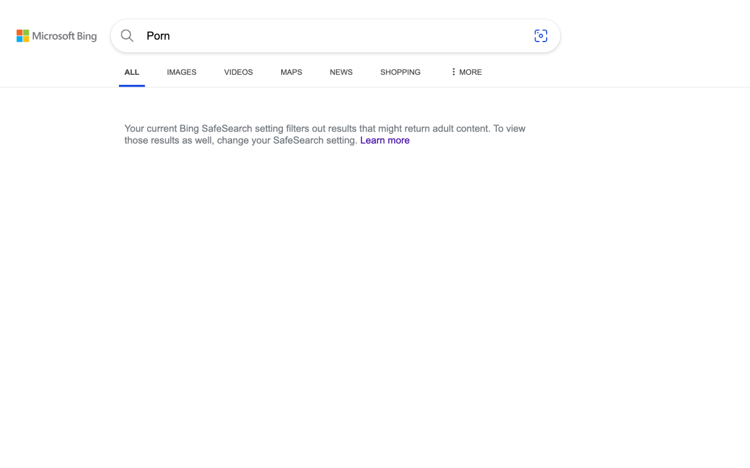Screen dimensions: 750x468
Task: Switch to the VIDEOS tab
Action: click(238, 72)
